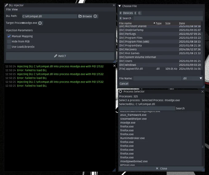Click the E path edit button

[135, 13]
